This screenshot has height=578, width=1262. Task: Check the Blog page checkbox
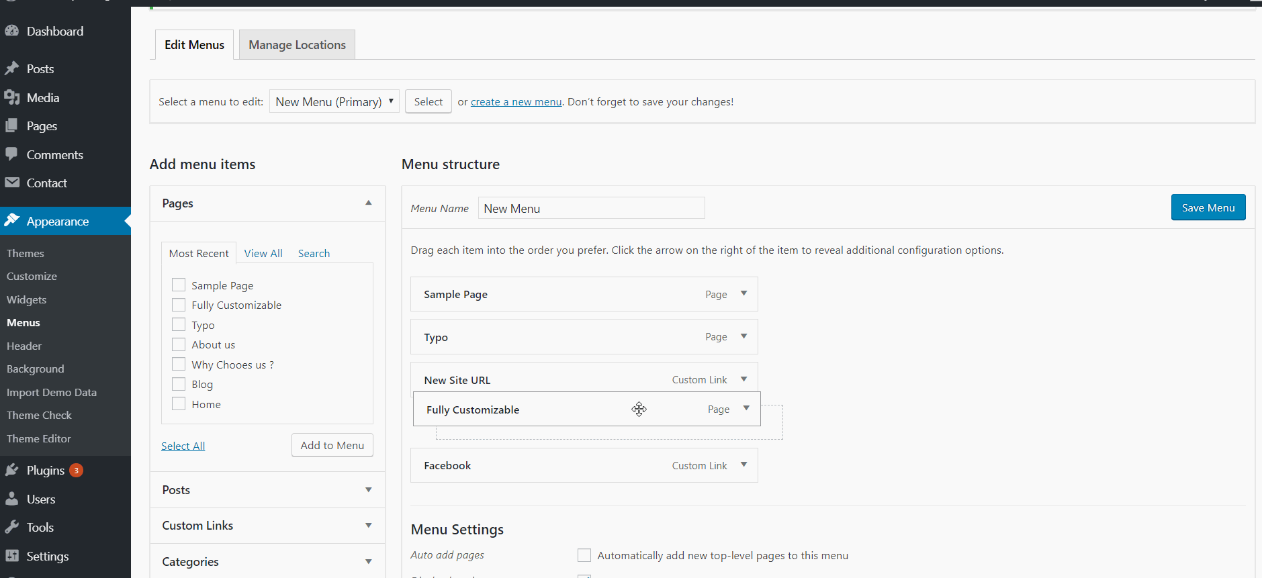pyautogui.click(x=179, y=384)
